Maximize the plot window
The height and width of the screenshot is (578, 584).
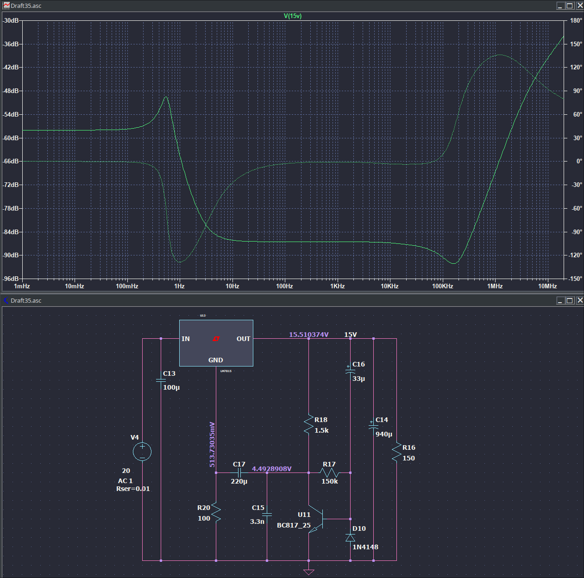point(570,6)
